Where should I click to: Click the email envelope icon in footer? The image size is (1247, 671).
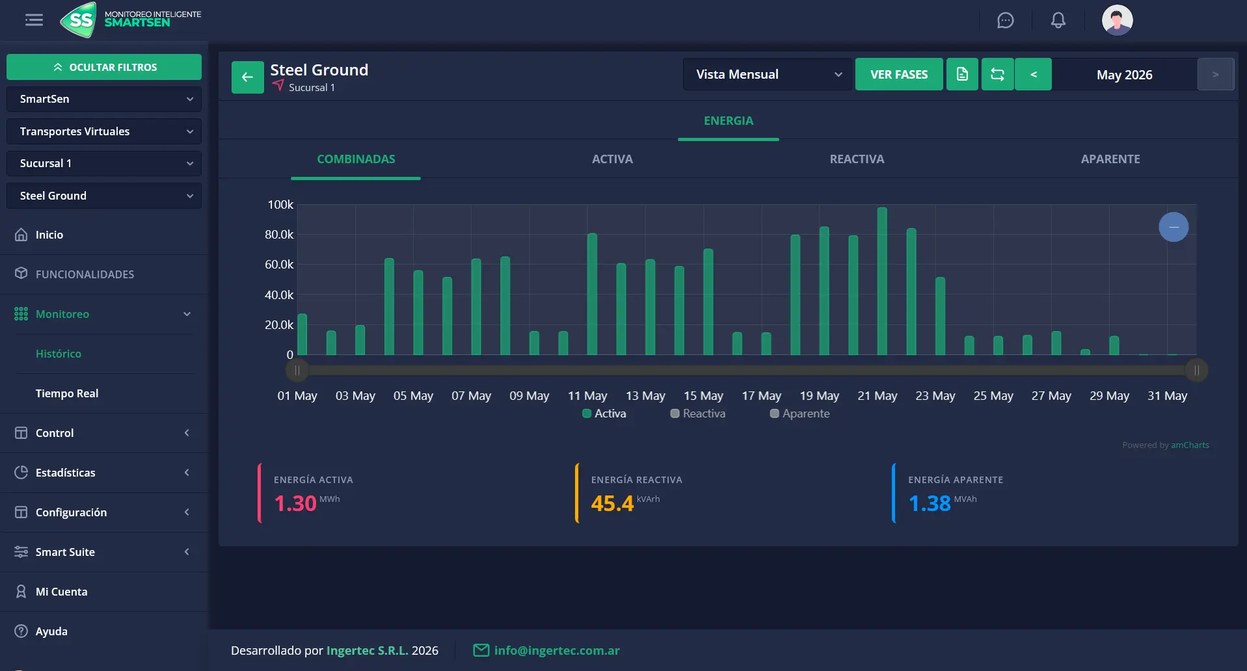(481, 650)
